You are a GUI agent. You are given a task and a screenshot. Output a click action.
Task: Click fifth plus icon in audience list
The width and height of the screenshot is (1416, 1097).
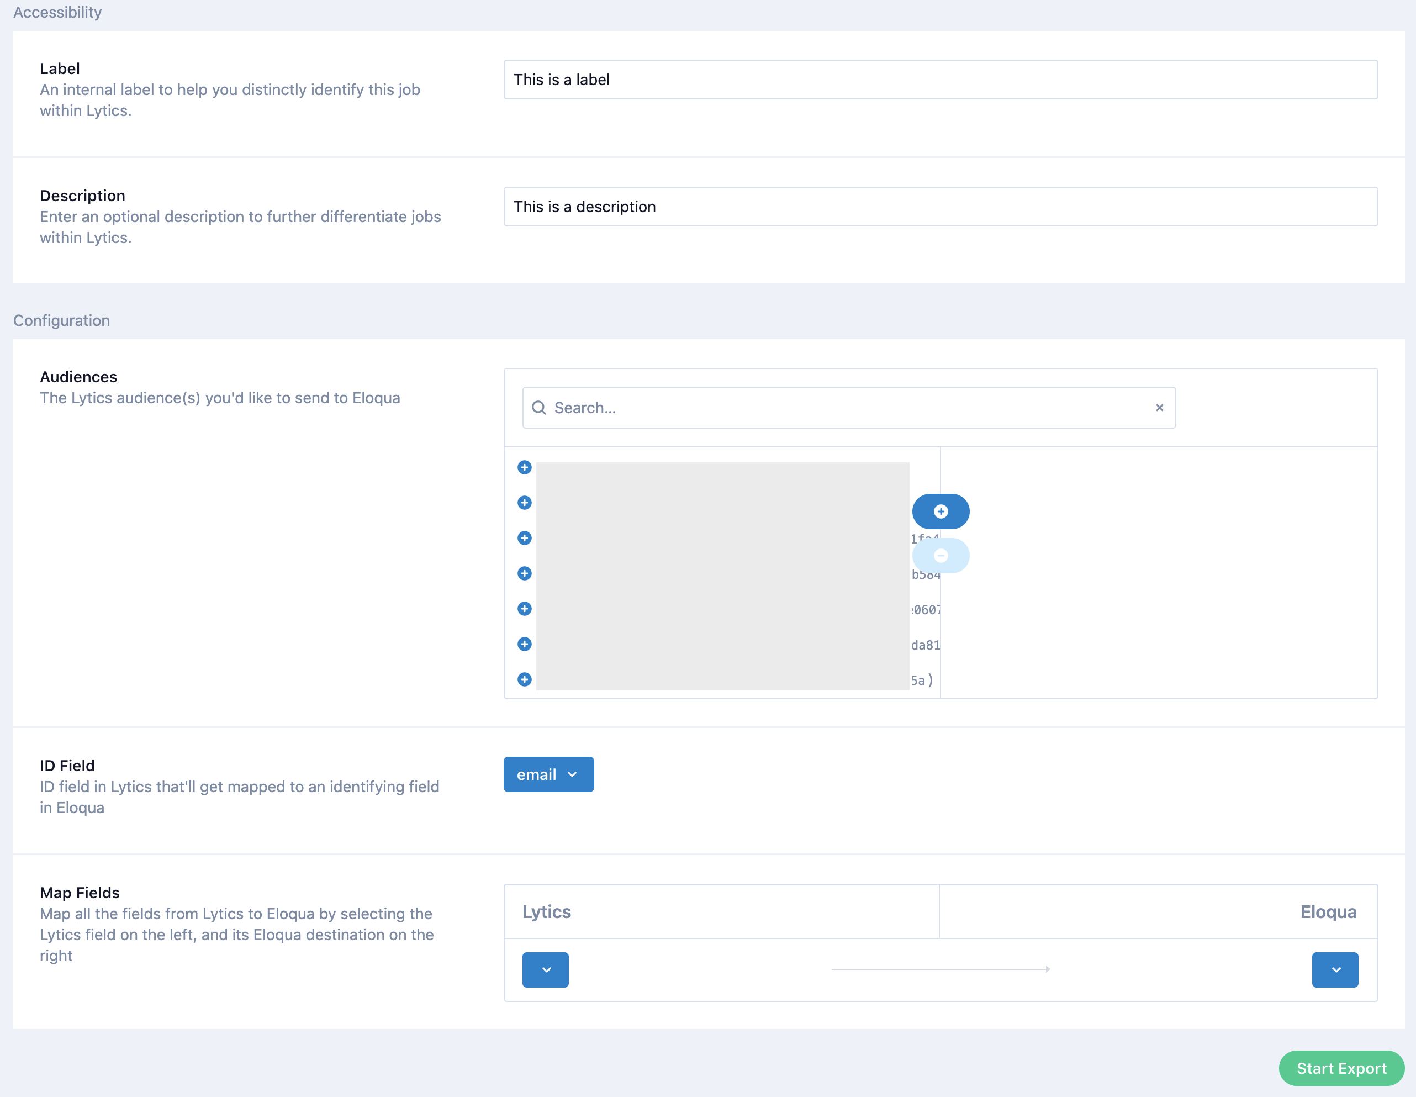coord(525,609)
